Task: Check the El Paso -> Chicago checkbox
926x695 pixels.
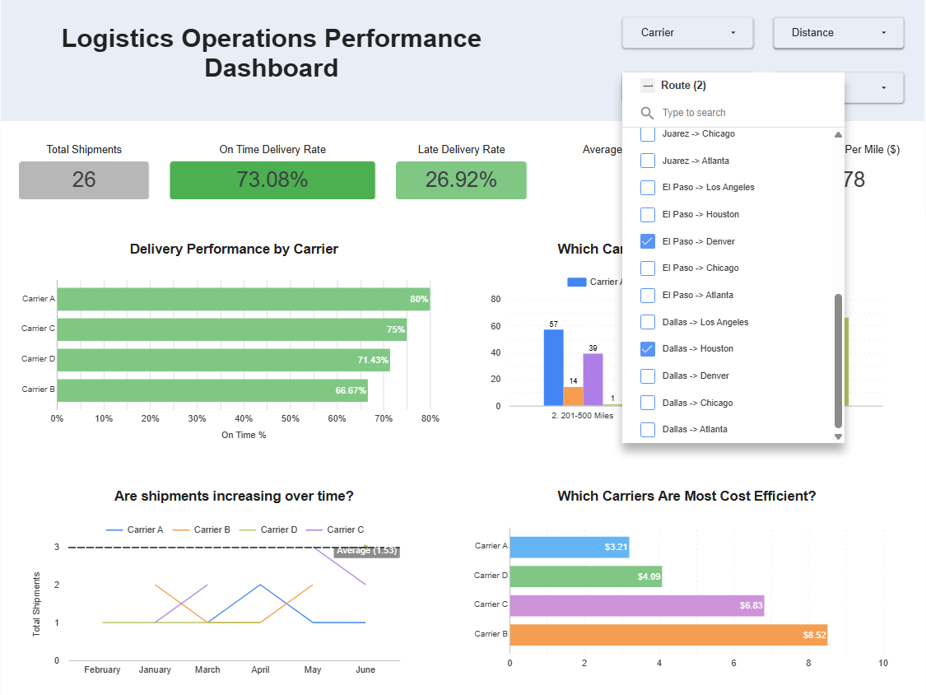Action: (648, 268)
